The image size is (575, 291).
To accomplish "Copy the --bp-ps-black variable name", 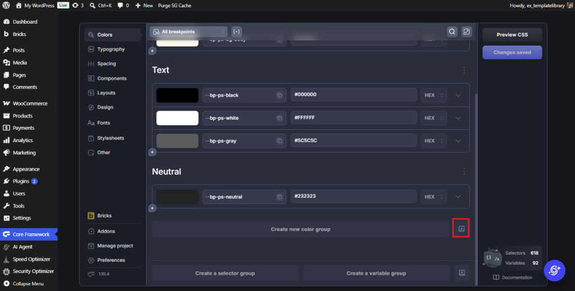I will pos(280,96).
